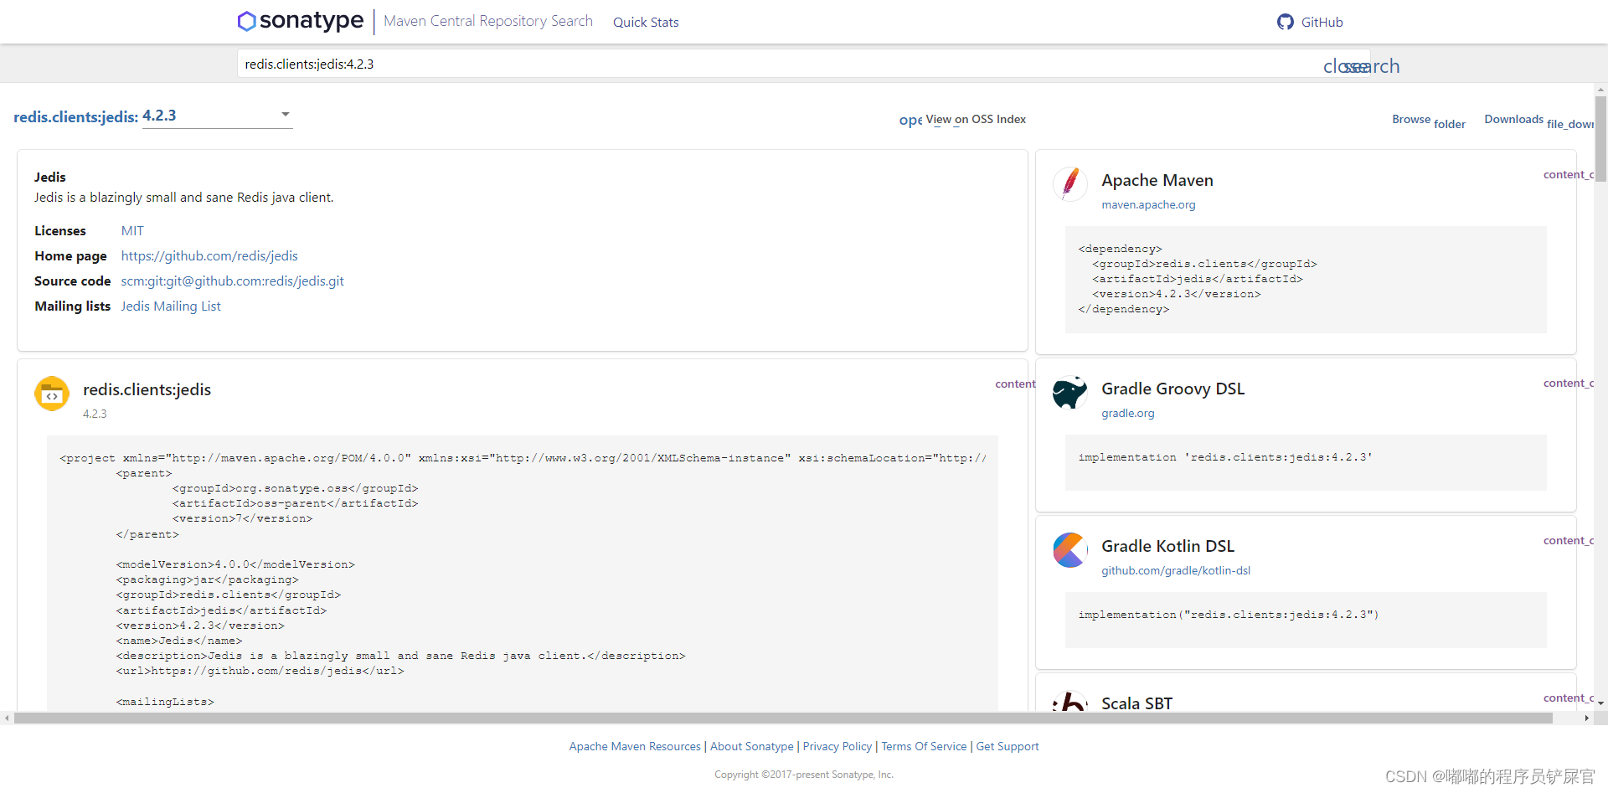Copy the Scala SBT snippet
Viewport: 1608px width, 793px height.
click(1568, 698)
